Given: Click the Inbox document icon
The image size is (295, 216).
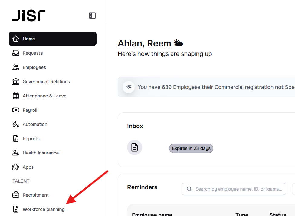Looking at the screenshot, I should click(x=135, y=148).
